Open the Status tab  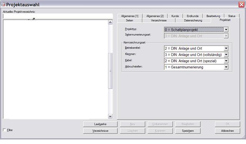[231, 16]
